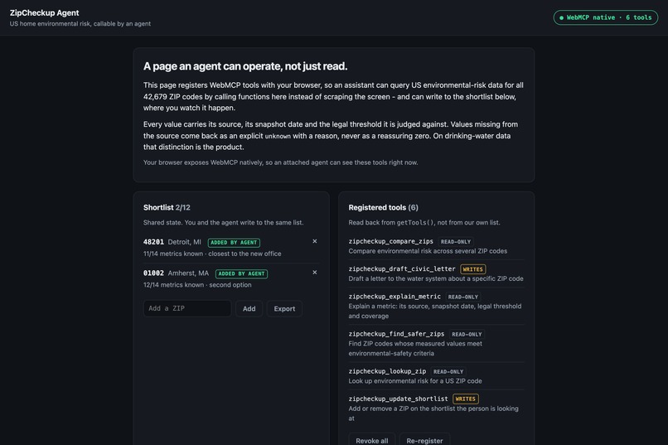The width and height of the screenshot is (668, 445).
Task: Click the Shortlist 2/12 heading
Action: pos(167,207)
